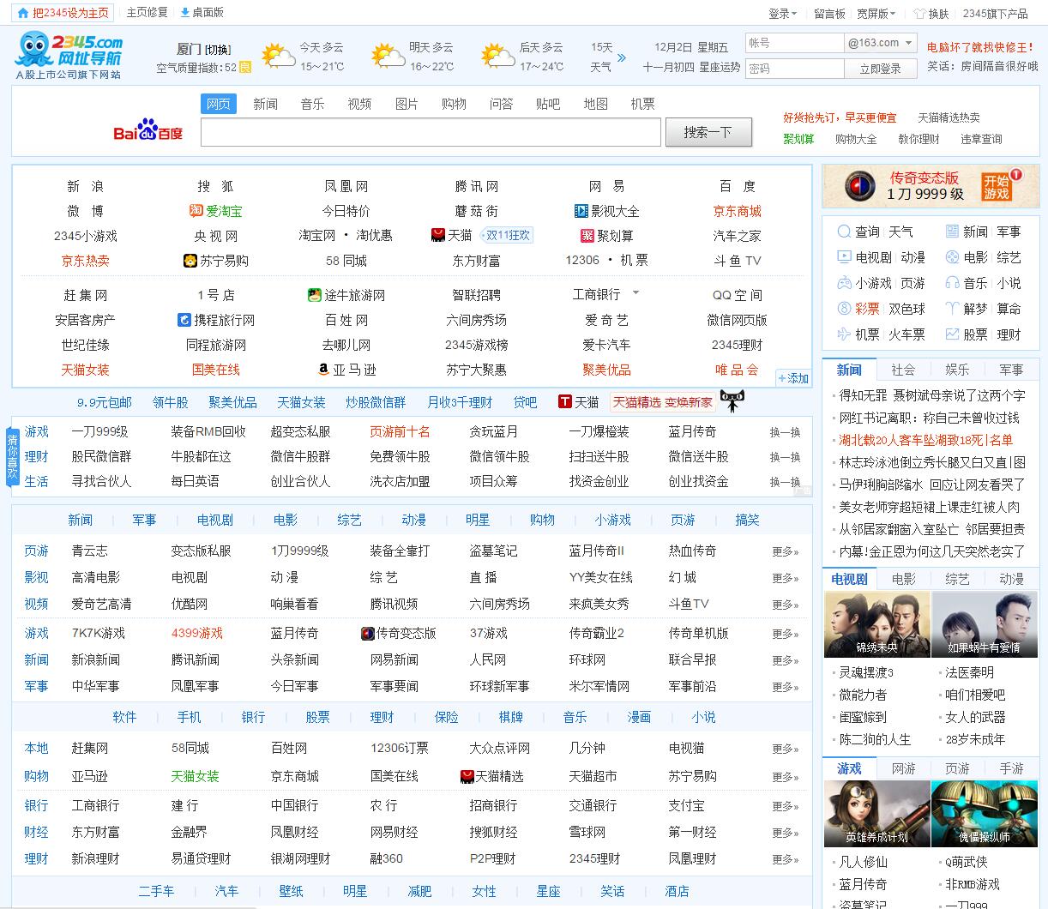Screen dimensions: 1048x909
Task: Click the black Tmall cat mascot icon
Action: click(732, 400)
